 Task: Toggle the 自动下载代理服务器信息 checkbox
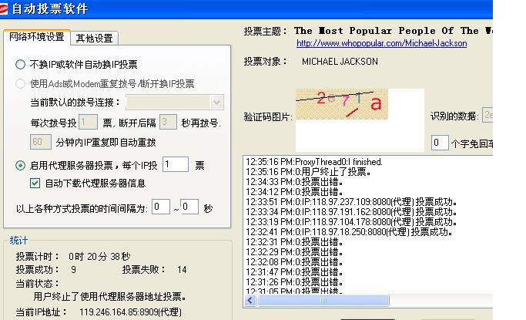35,184
